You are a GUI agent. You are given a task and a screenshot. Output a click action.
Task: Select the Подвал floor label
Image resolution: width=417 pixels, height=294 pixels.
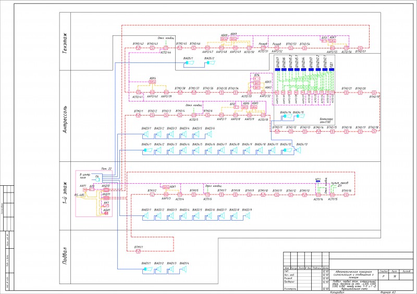click(x=65, y=256)
